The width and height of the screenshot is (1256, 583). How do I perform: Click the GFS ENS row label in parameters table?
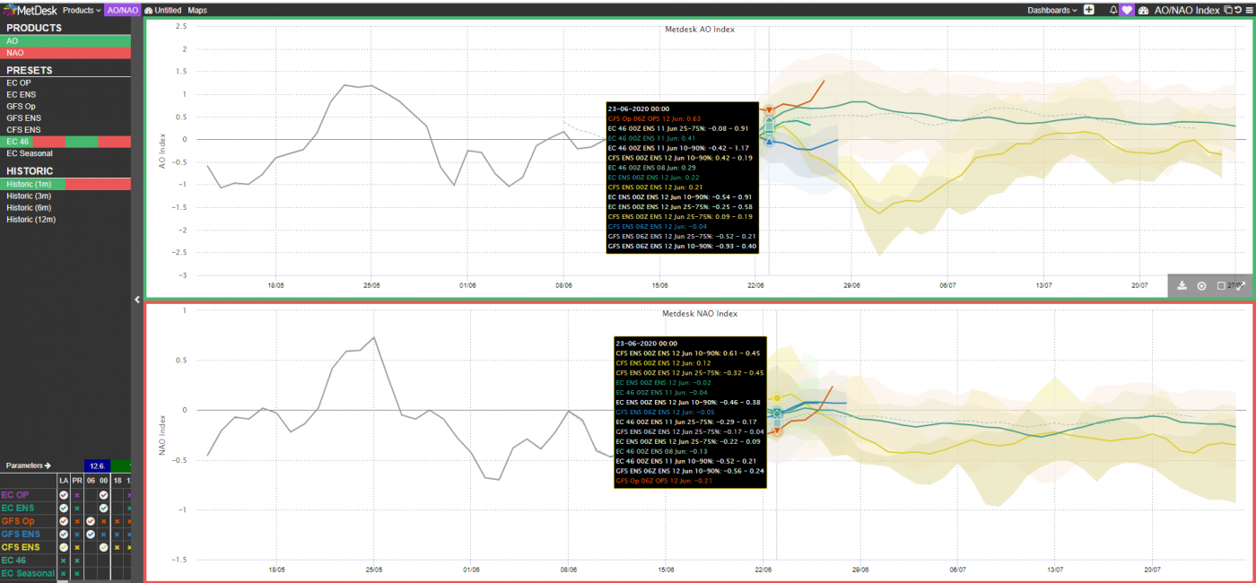[x=21, y=535]
